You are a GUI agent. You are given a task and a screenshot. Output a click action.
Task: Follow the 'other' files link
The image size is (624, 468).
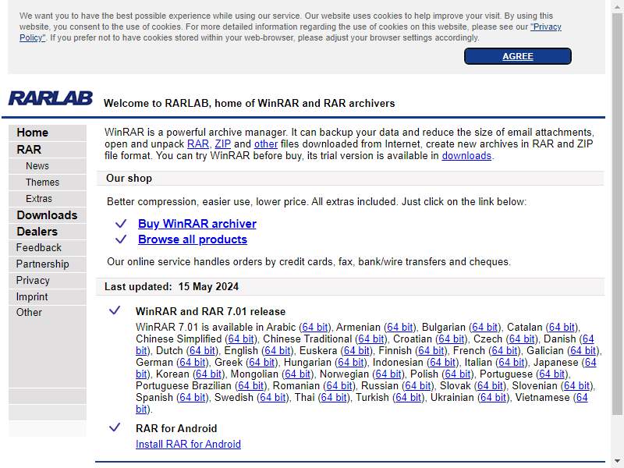266,144
